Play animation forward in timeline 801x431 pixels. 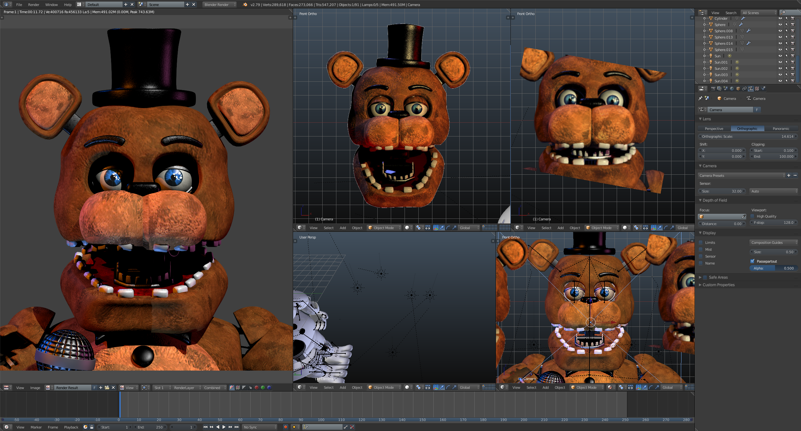tap(224, 427)
